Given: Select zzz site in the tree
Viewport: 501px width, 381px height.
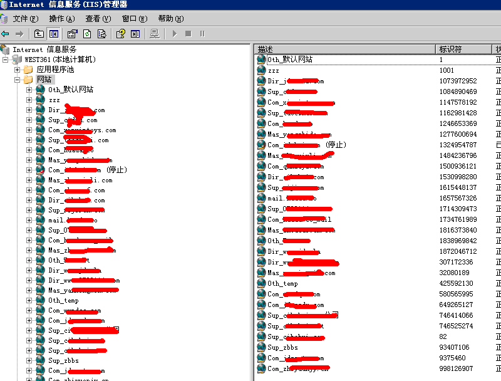Looking at the screenshot, I should click(54, 100).
